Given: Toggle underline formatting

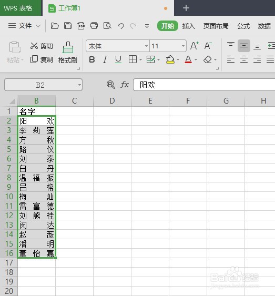Looking at the screenshot, I should 118,59.
